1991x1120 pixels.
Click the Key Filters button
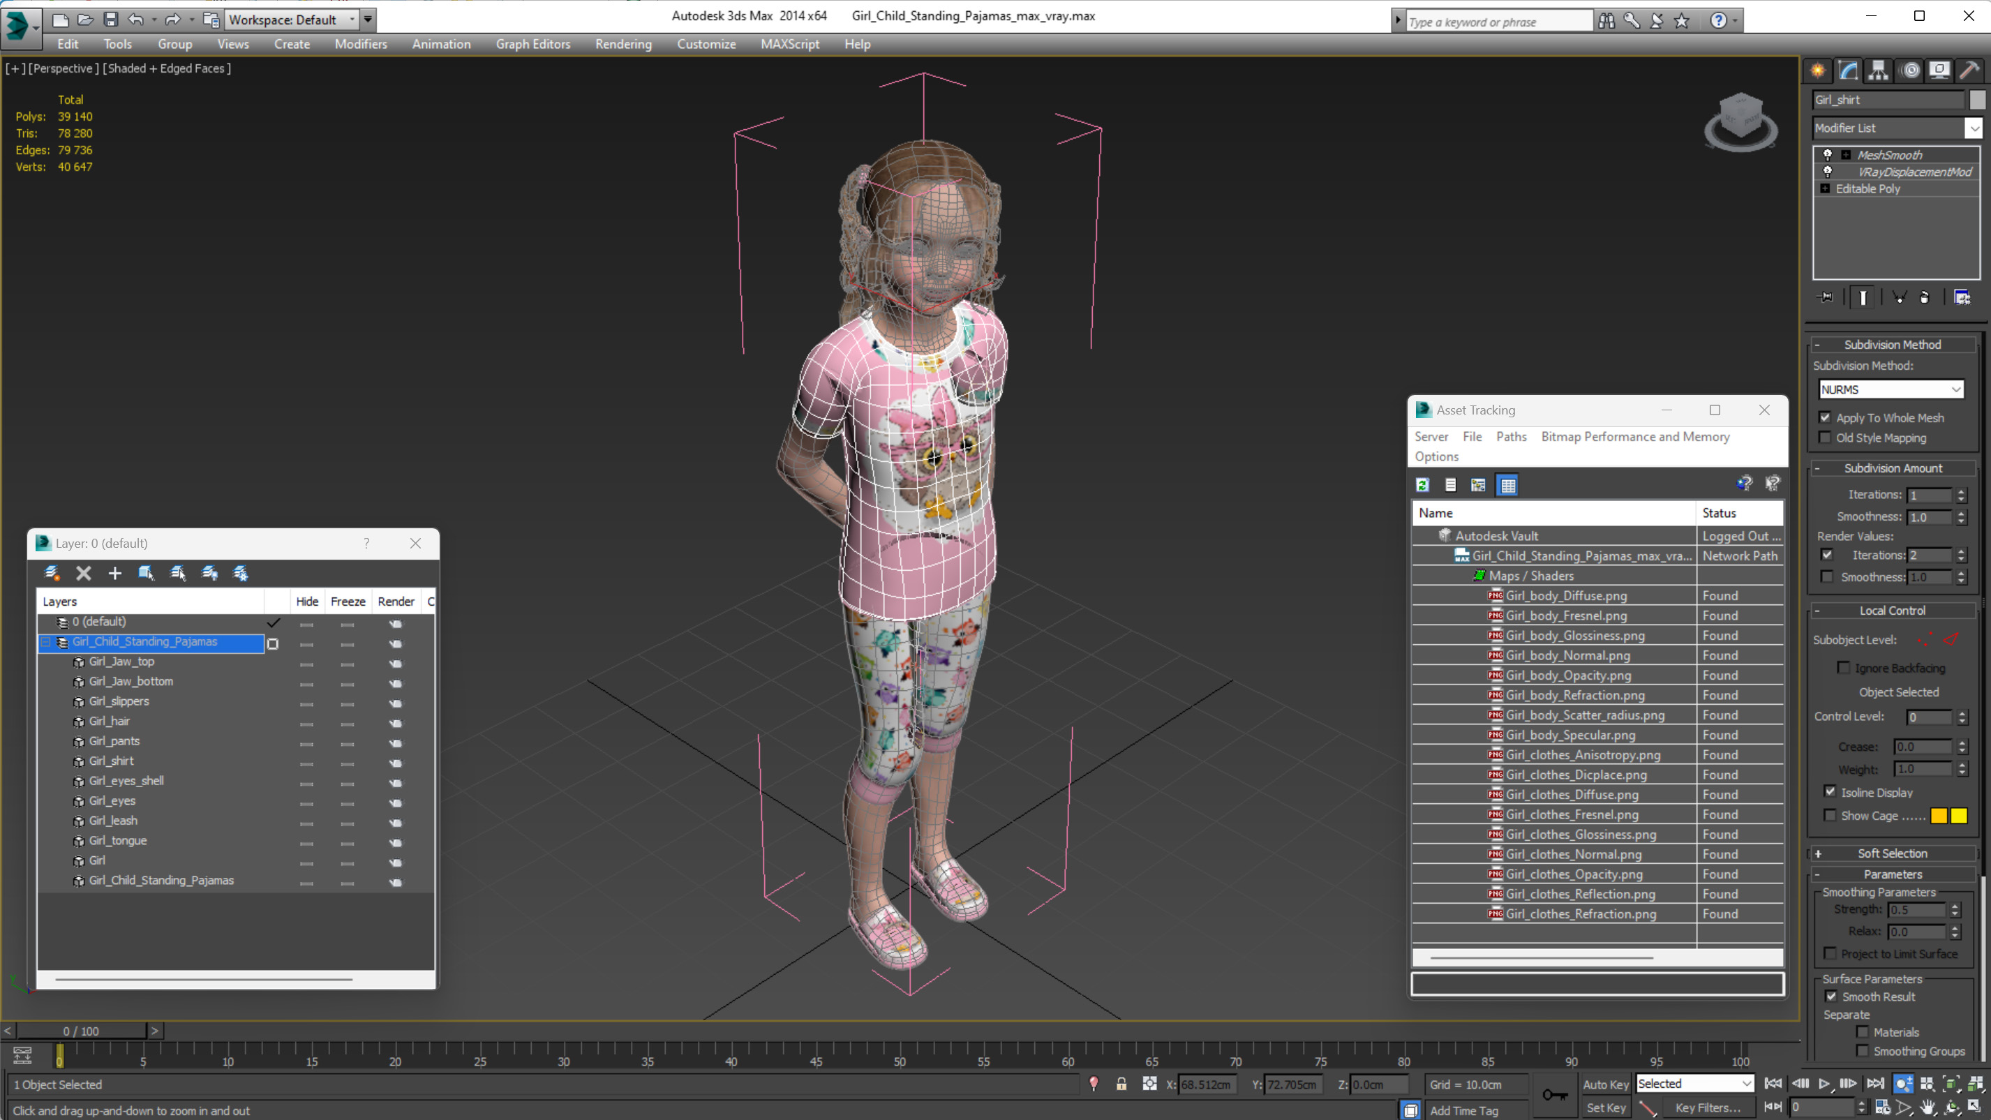point(1708,1107)
